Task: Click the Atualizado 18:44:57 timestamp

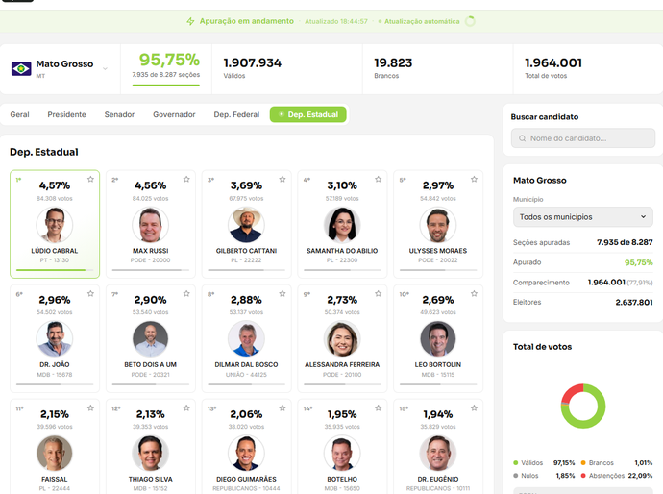Action: (x=336, y=21)
